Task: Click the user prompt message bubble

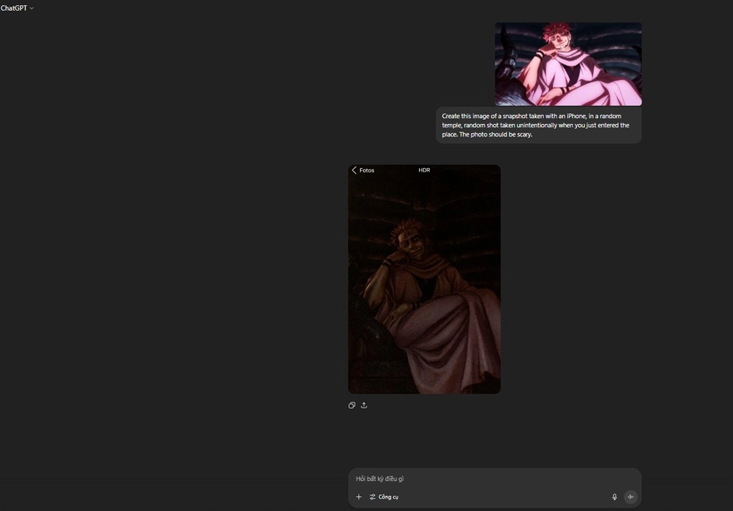Action: 538,125
